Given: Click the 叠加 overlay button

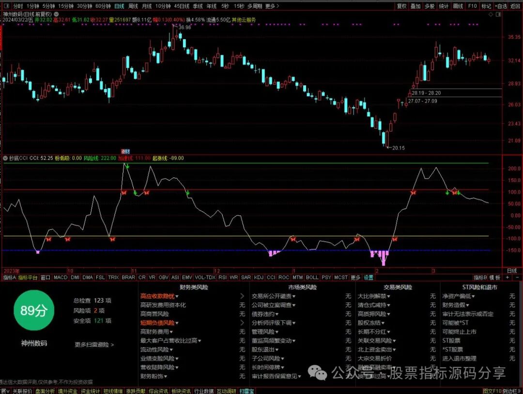Looking at the screenshot, I should [x=415, y=6].
